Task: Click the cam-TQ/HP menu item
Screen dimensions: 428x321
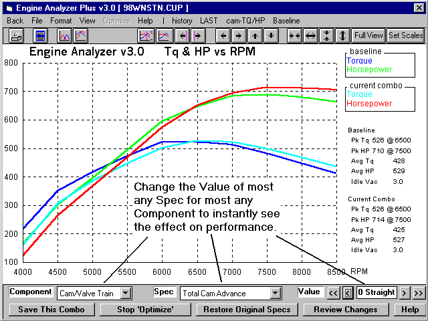Action: [245, 21]
